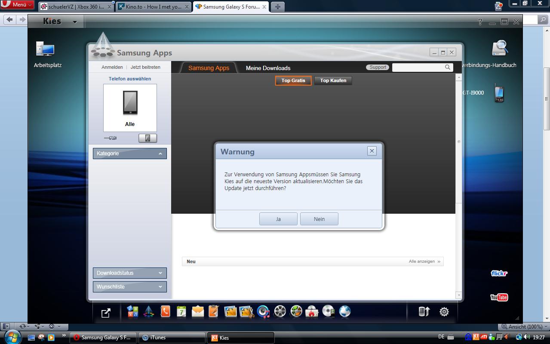
Task: Open the photo gallery icon
Action: click(x=230, y=311)
